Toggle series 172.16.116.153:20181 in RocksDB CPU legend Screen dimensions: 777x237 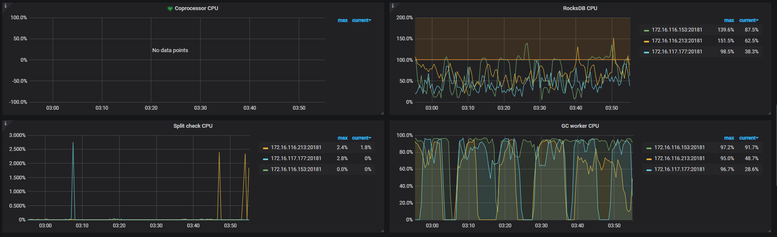677,30
